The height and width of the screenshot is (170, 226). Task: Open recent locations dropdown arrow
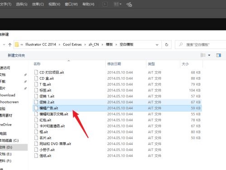tap(4, 44)
